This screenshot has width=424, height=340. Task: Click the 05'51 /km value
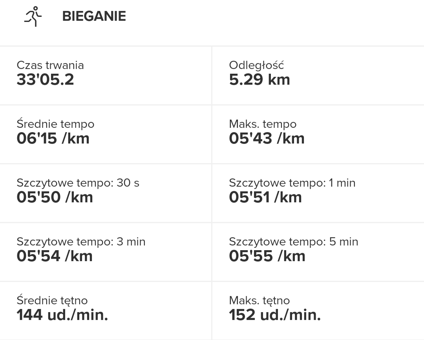(x=265, y=197)
